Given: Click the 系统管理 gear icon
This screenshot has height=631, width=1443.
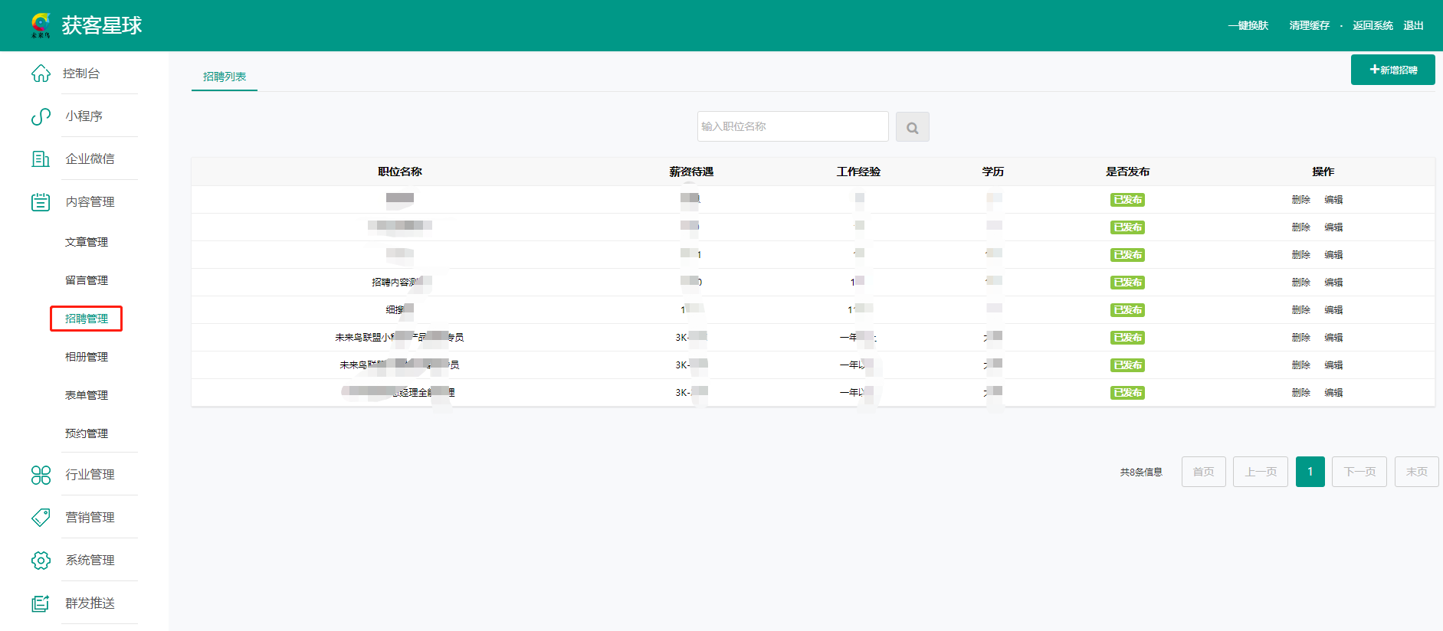Looking at the screenshot, I should (x=41, y=561).
